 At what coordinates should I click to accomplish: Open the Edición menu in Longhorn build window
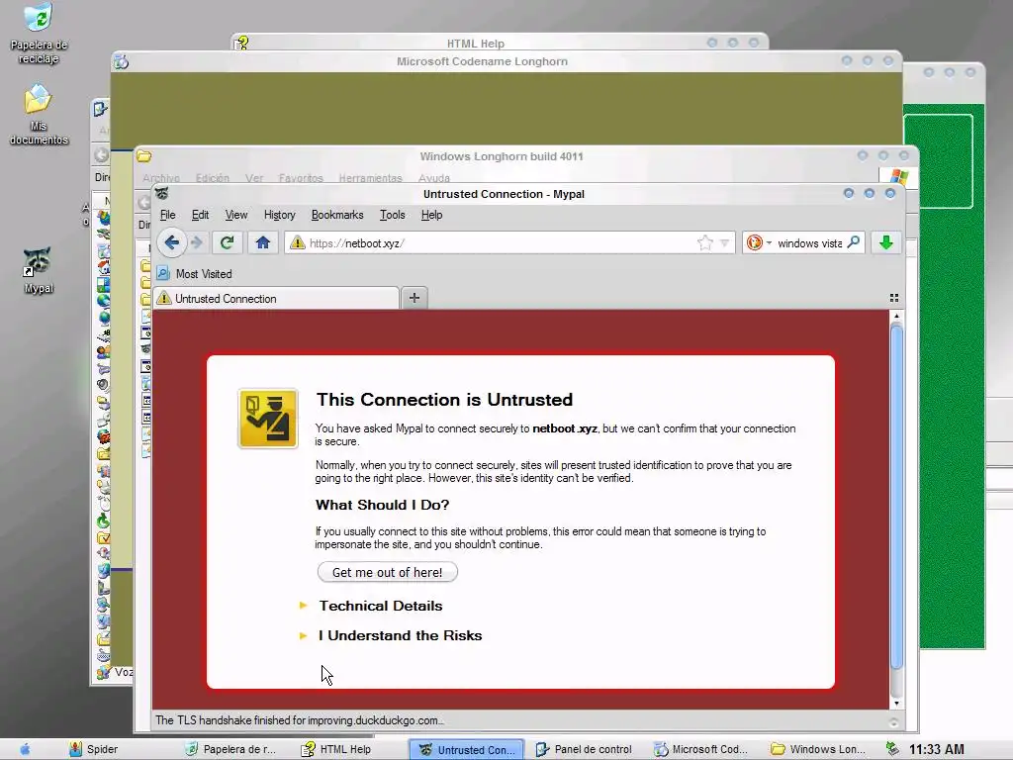213,178
